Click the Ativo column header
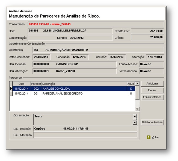Viewport: 178px width, 161px height. [x=131, y=84]
